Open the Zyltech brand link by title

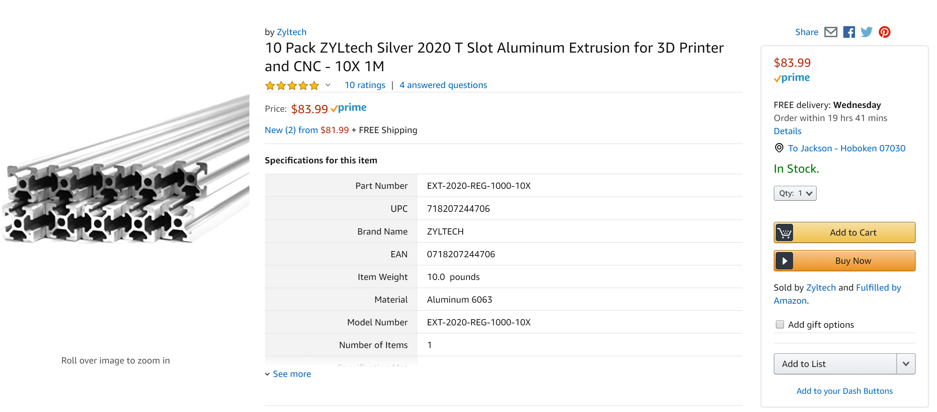tap(291, 32)
